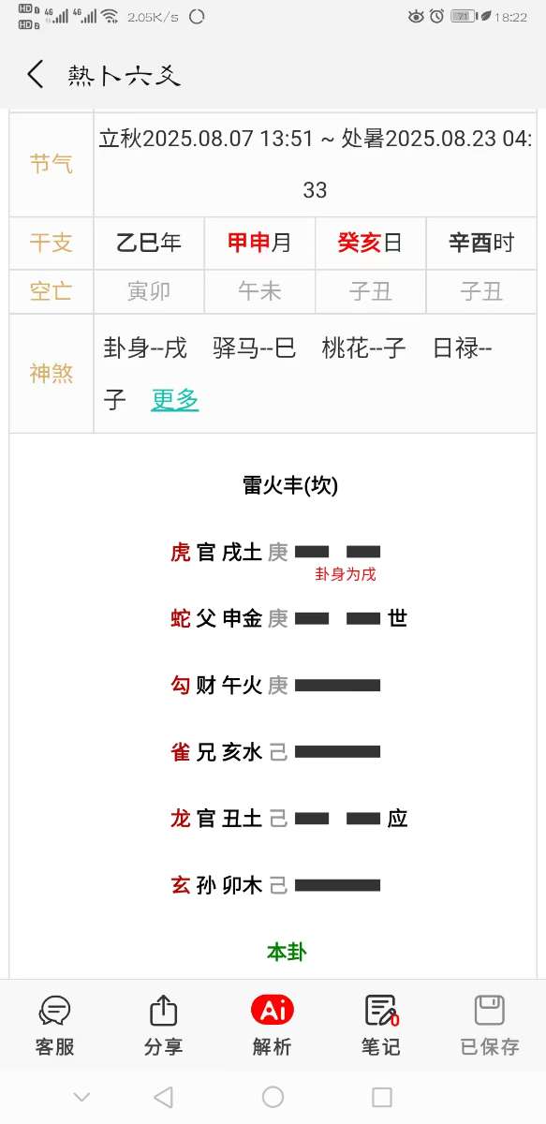Tap the 雀 兄 亥水 line

pos(275,752)
